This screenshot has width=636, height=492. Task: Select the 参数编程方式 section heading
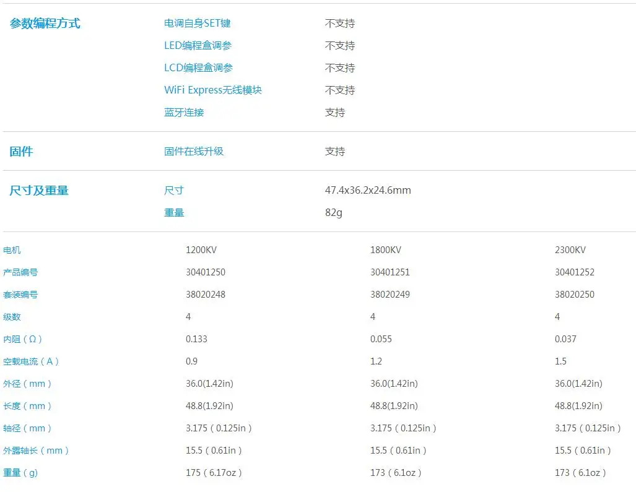[45, 24]
